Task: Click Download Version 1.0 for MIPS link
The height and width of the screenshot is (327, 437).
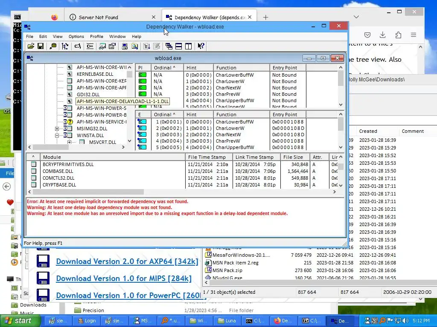Action: click(x=124, y=278)
